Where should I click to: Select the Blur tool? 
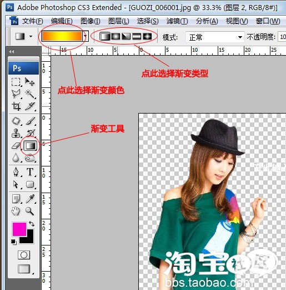pos(16,158)
